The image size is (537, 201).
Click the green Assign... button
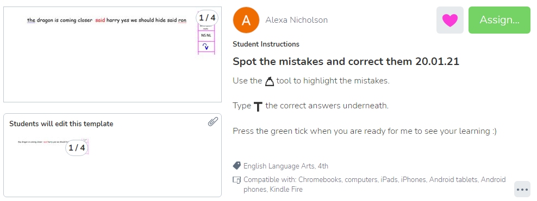tap(499, 20)
